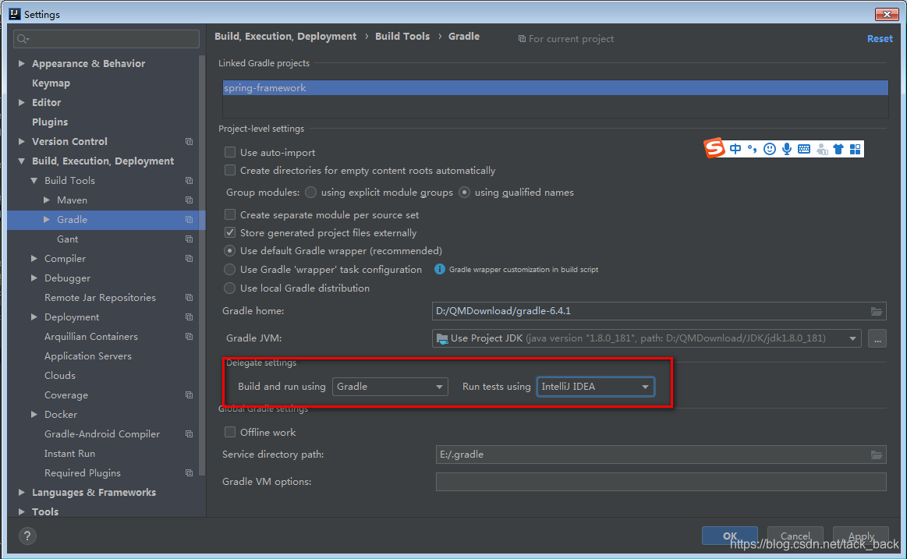Click the help question mark button
Image resolution: width=907 pixels, height=559 pixels.
(27, 536)
